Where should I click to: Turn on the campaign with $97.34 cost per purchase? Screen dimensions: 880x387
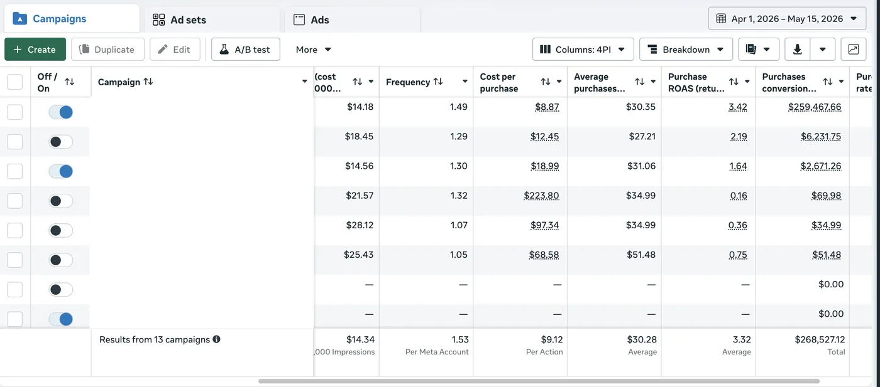pos(61,230)
